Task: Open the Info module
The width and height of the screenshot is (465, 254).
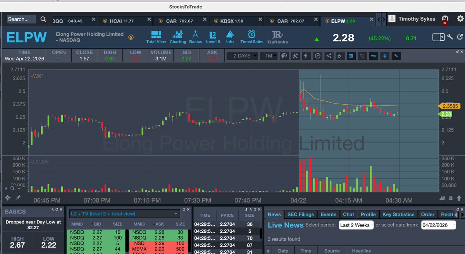Action: (x=230, y=37)
